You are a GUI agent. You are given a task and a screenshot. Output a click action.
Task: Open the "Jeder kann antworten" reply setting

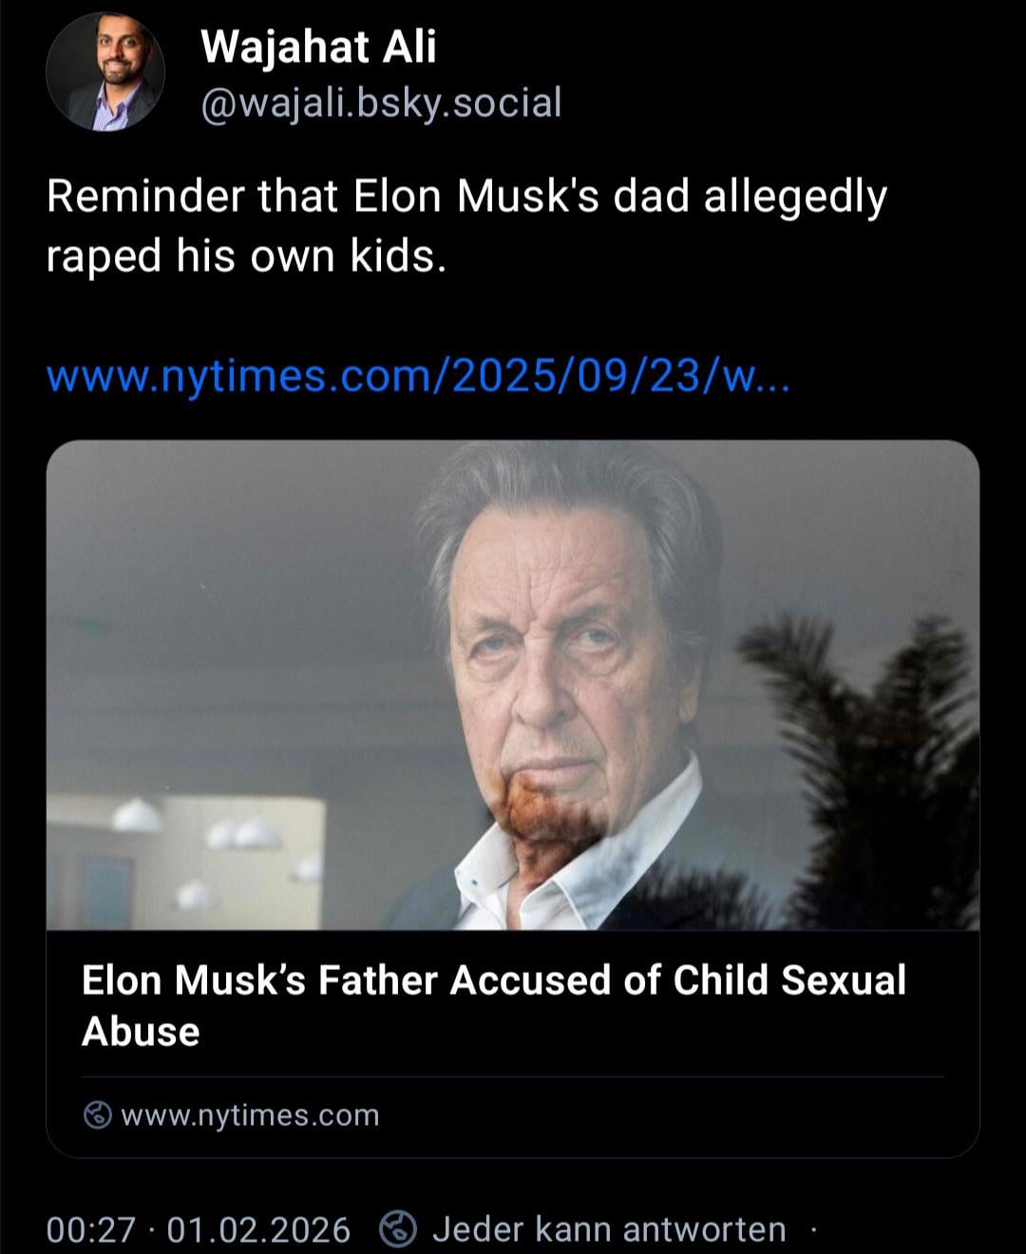point(609,1230)
